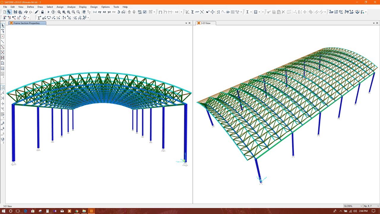Open the Windows Start menu

(4, 211)
